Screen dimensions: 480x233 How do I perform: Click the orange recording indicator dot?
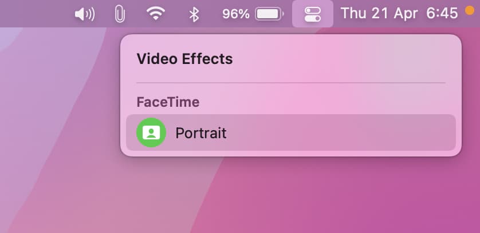click(469, 10)
